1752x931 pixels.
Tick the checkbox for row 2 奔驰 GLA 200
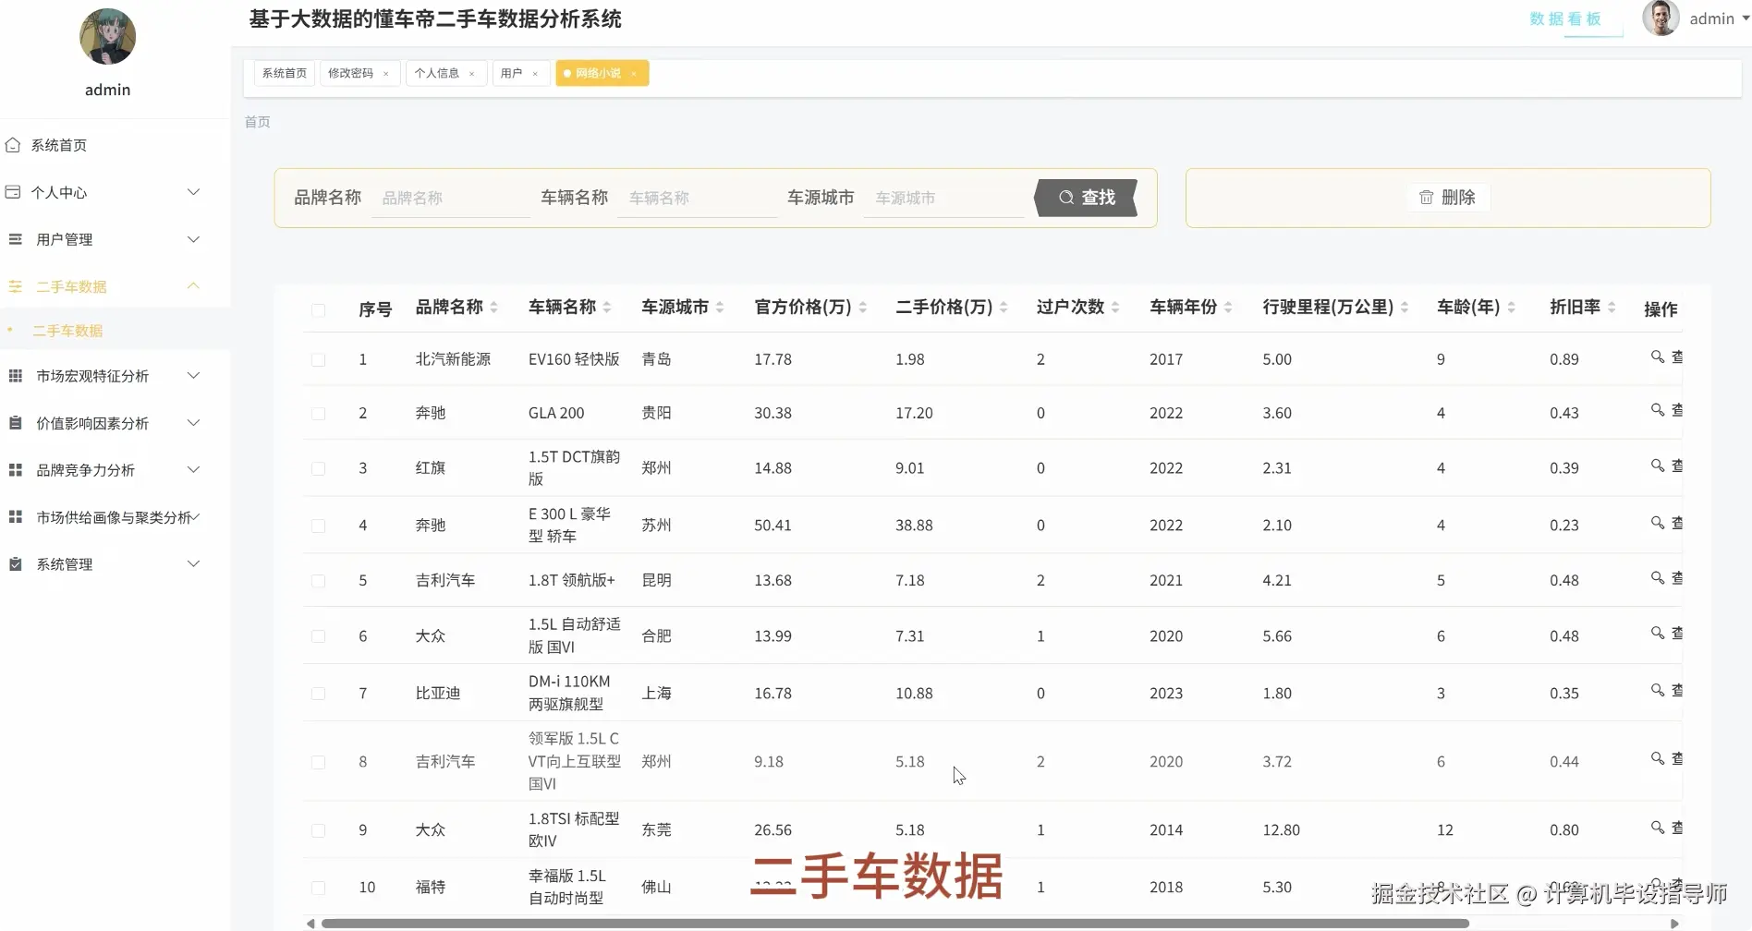(x=319, y=414)
